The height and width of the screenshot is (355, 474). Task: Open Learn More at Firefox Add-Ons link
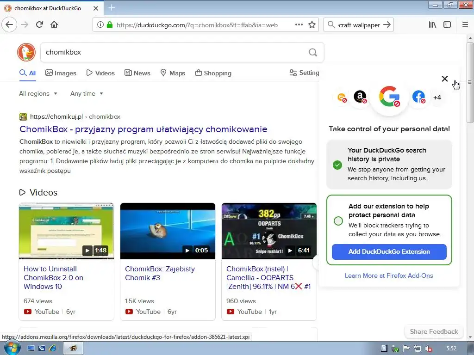pyautogui.click(x=389, y=275)
